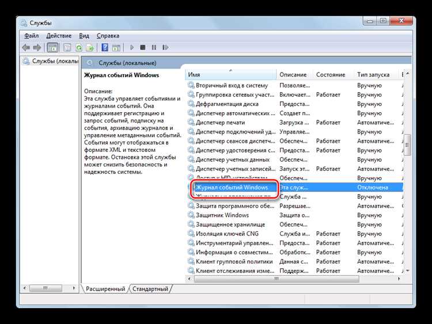Image resolution: width=432 pixels, height=324 pixels.
Task: Pause the service with the pause icon
Action: tap(154, 47)
